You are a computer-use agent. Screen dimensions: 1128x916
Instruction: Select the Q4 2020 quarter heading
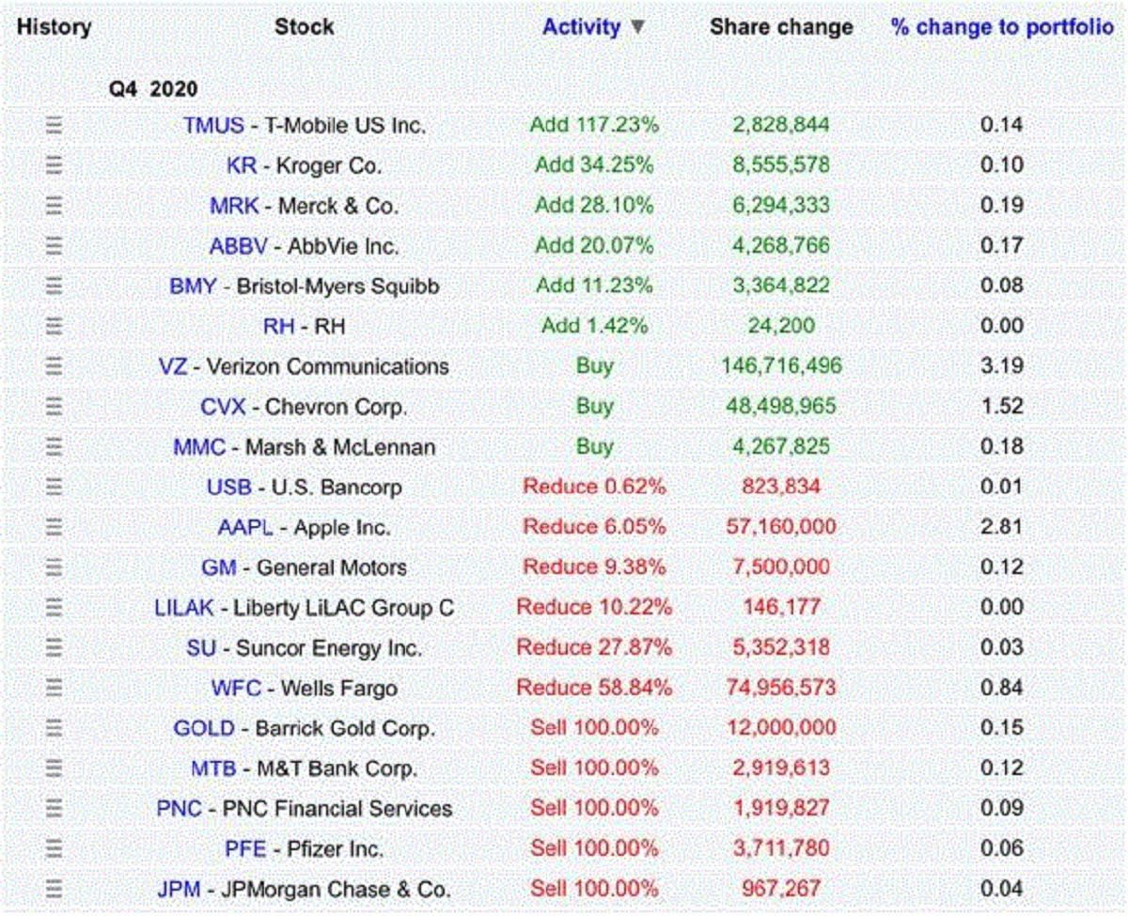point(153,88)
